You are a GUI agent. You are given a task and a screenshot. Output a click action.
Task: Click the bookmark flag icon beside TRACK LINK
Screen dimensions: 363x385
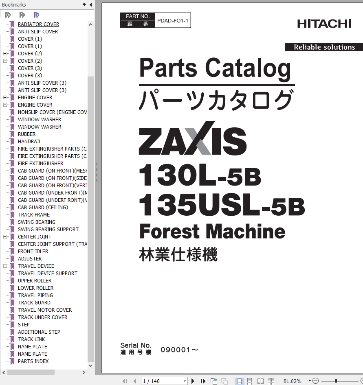tap(12, 339)
